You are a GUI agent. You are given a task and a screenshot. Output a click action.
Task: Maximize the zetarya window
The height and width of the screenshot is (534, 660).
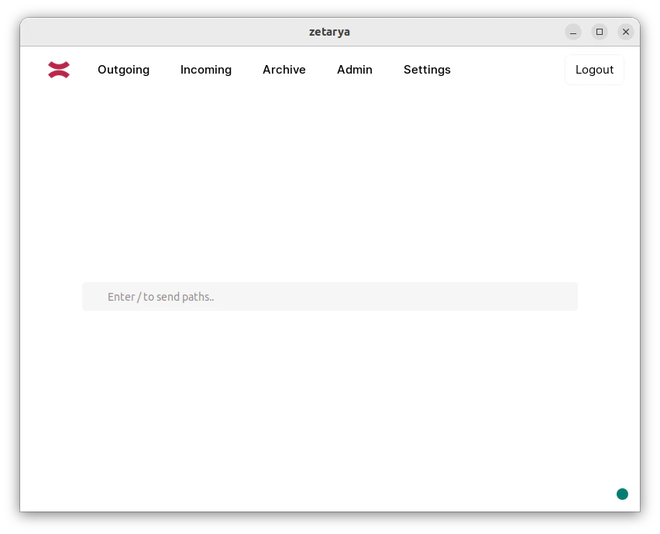[x=600, y=32]
